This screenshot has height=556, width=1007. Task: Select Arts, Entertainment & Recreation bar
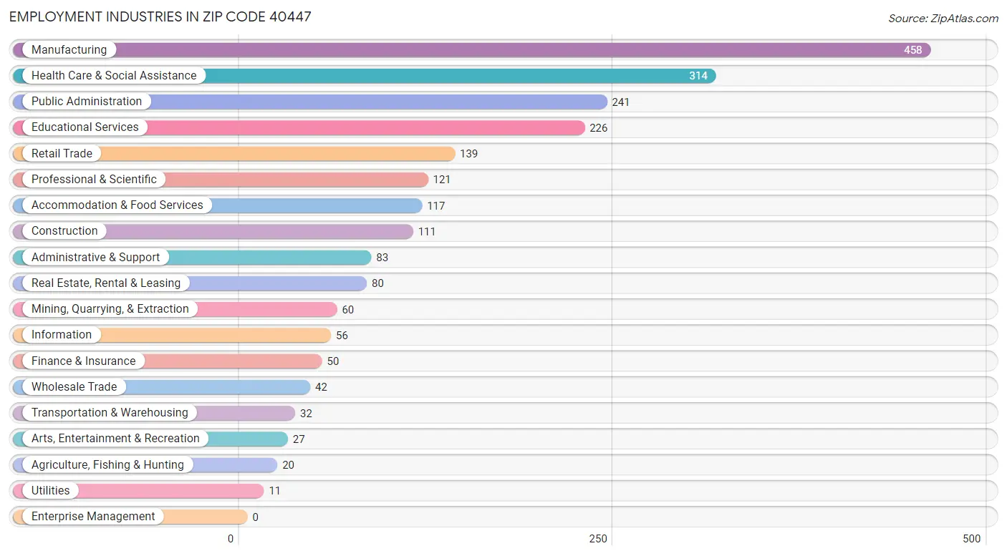click(150, 439)
